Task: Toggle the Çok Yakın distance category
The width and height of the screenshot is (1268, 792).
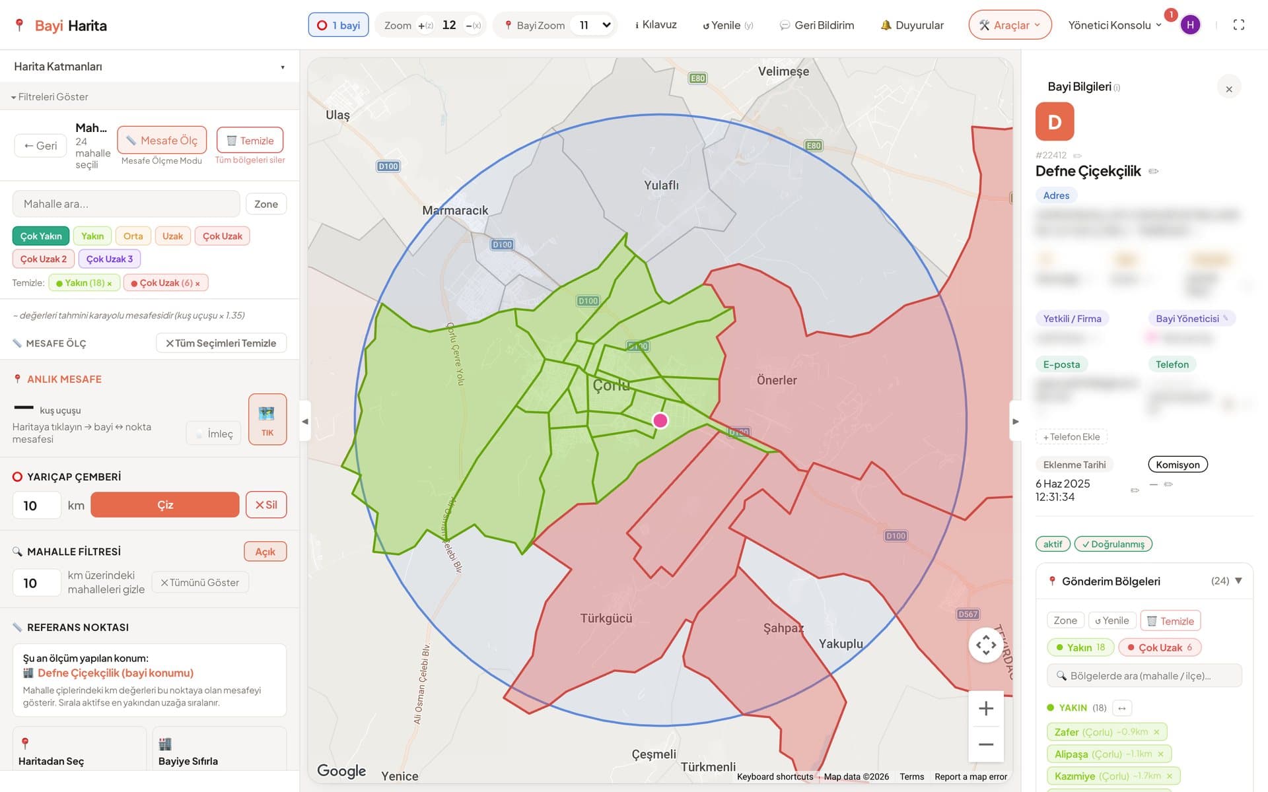Action: [41, 236]
